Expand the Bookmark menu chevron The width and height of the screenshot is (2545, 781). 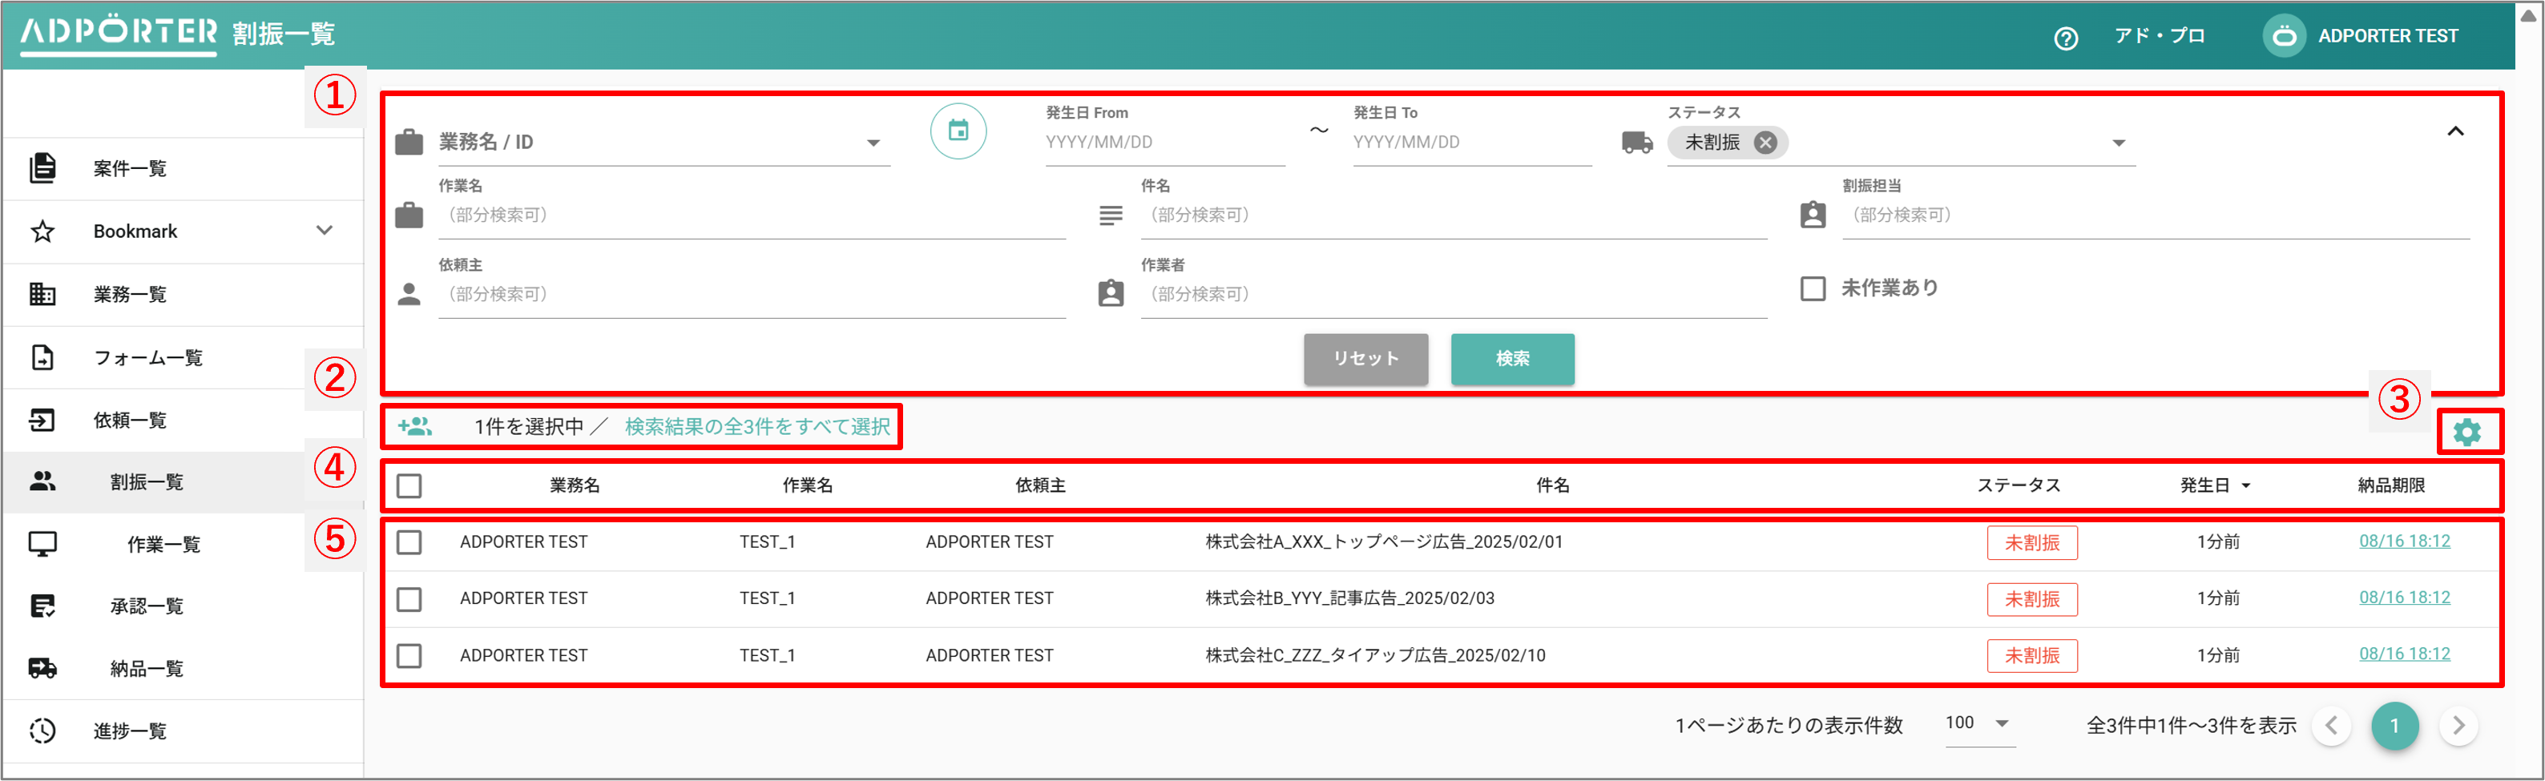(324, 231)
